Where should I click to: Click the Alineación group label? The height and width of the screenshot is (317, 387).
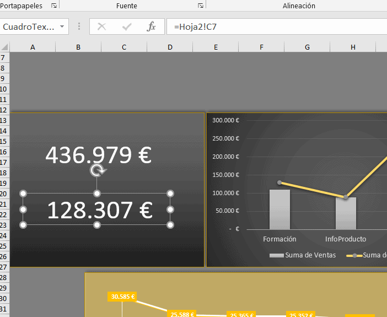299,6
